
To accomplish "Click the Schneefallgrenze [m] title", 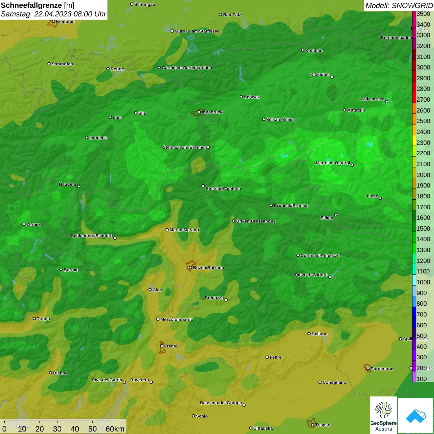I will (x=38, y=5).
